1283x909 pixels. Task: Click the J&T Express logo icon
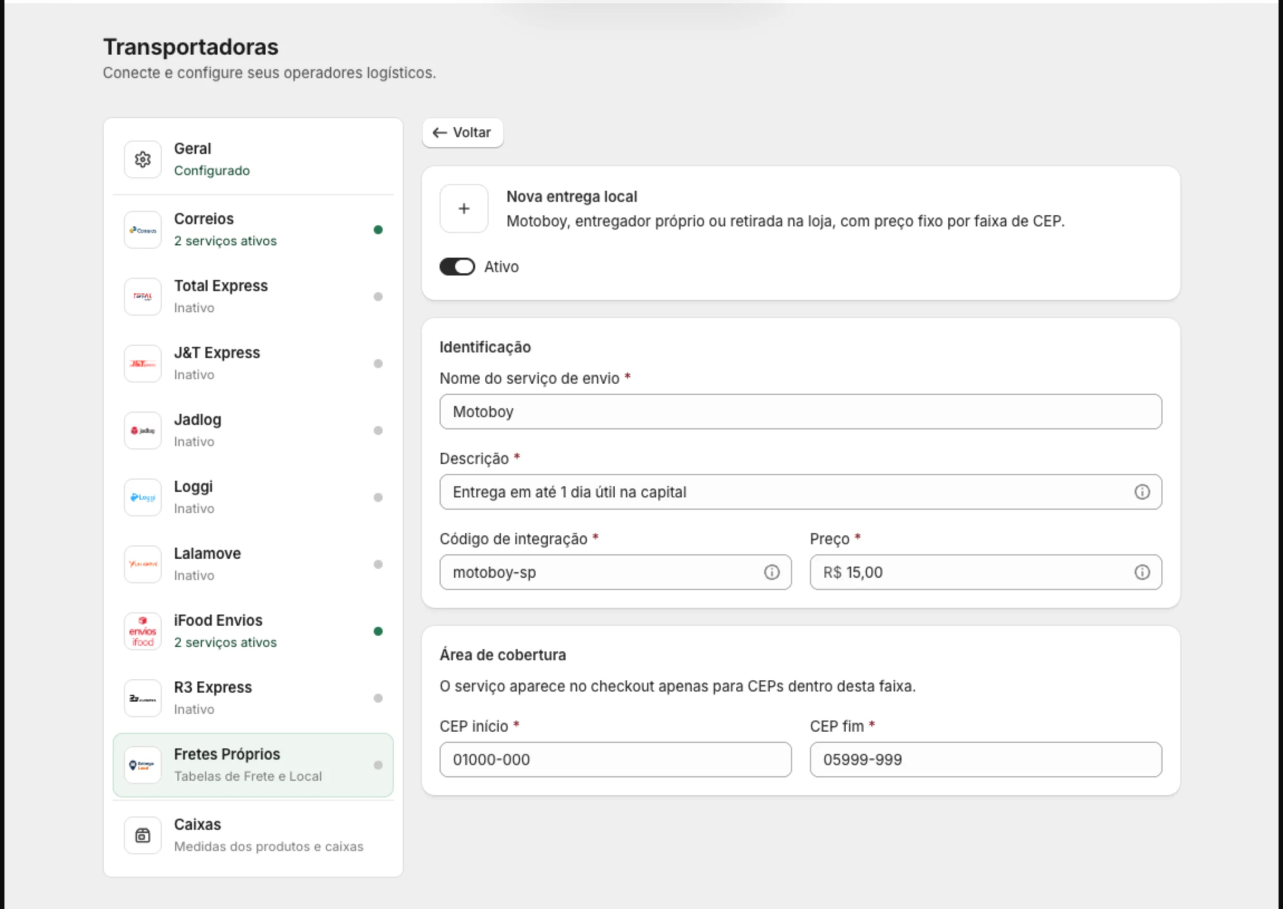(x=143, y=364)
